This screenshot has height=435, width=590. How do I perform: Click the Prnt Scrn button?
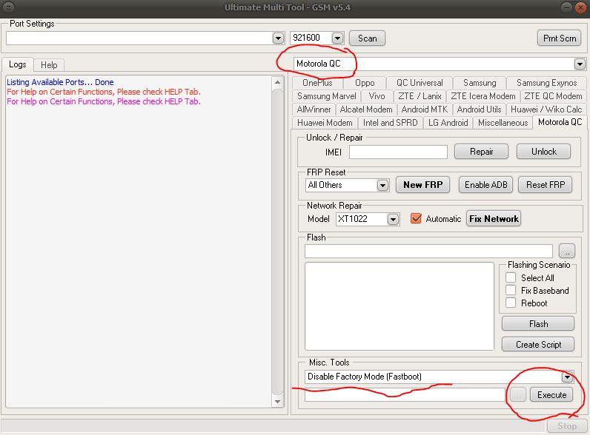click(x=559, y=38)
